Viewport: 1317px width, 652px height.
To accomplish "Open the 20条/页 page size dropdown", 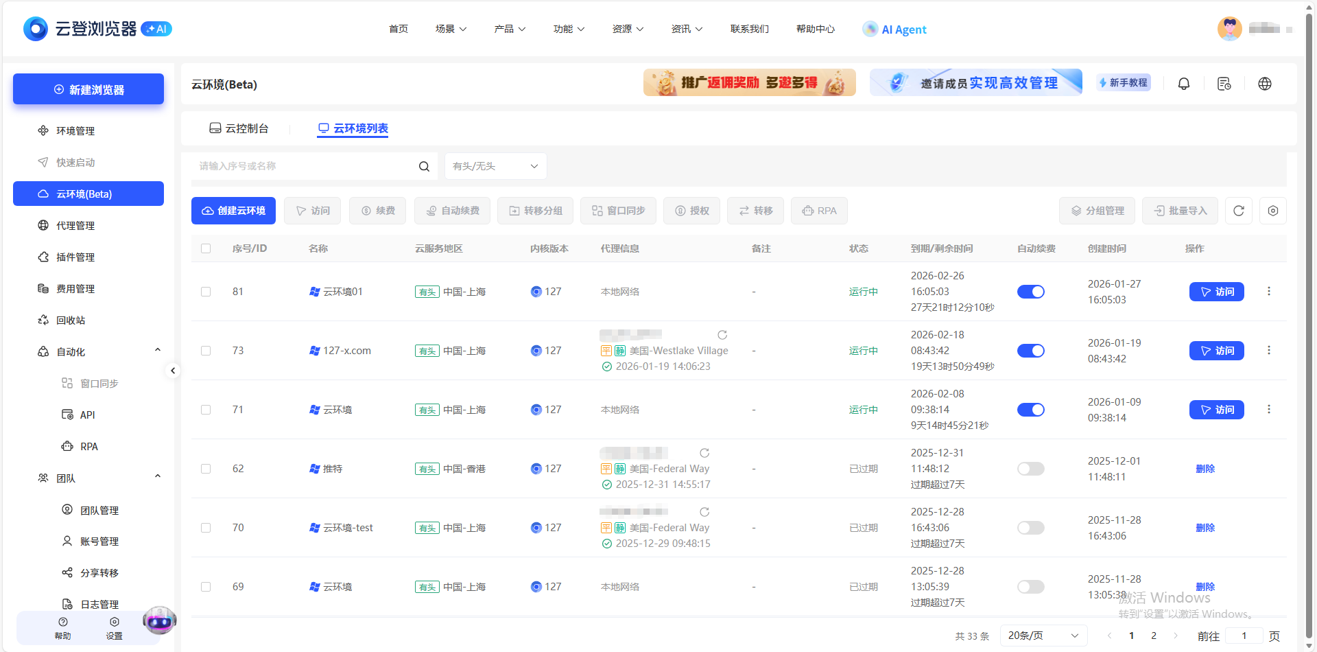I will (1043, 636).
